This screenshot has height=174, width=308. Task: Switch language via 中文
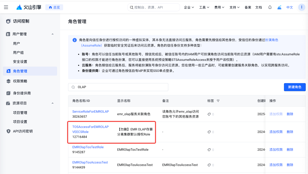[290, 8]
